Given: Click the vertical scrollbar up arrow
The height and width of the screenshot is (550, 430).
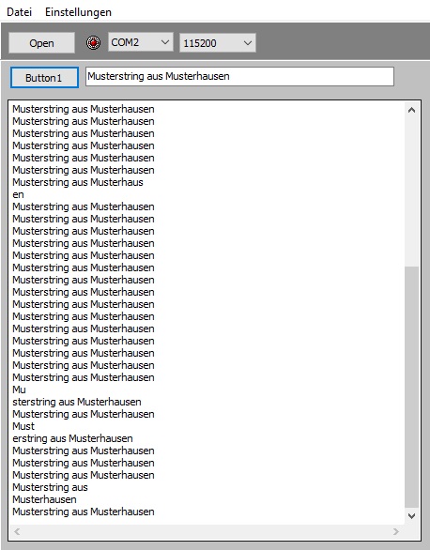Looking at the screenshot, I should tap(412, 110).
